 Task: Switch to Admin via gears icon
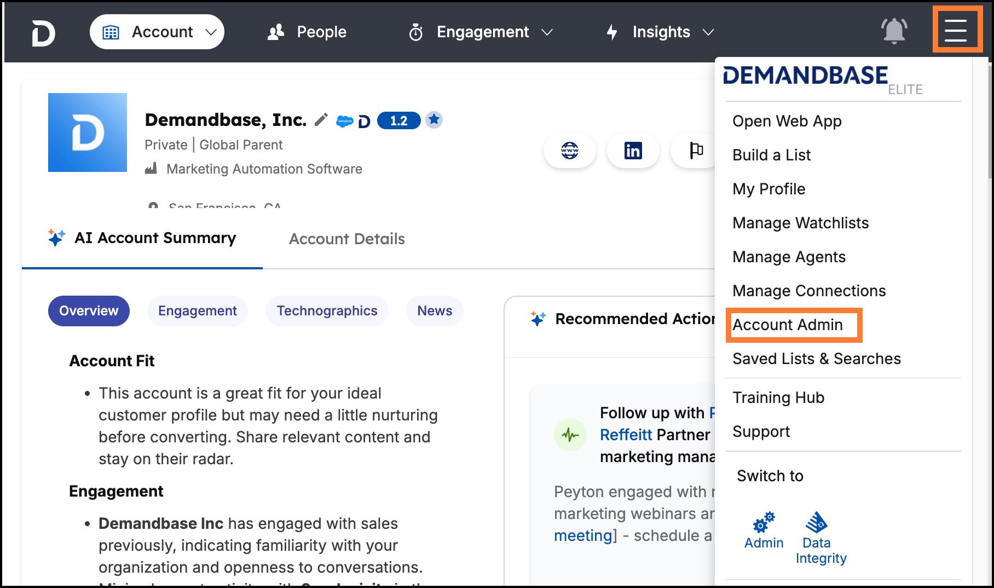coord(764,531)
